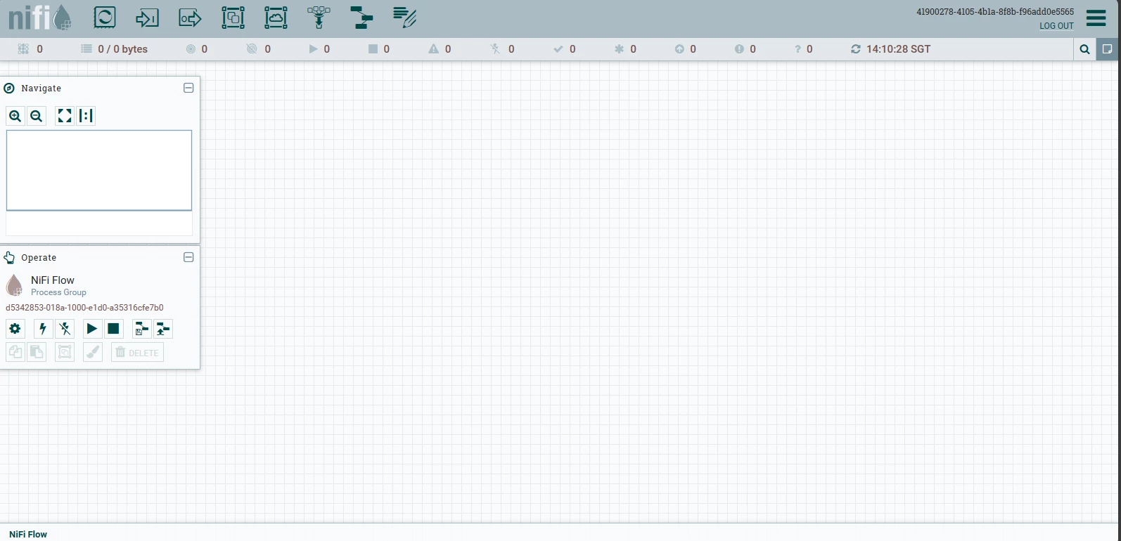The width and height of the screenshot is (1121, 541).
Task: Open the search magnifier in status bar
Action: (x=1084, y=49)
